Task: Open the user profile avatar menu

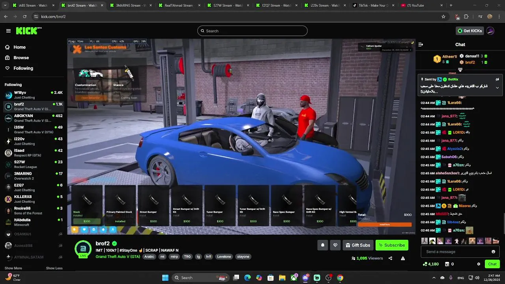Action: point(490,31)
